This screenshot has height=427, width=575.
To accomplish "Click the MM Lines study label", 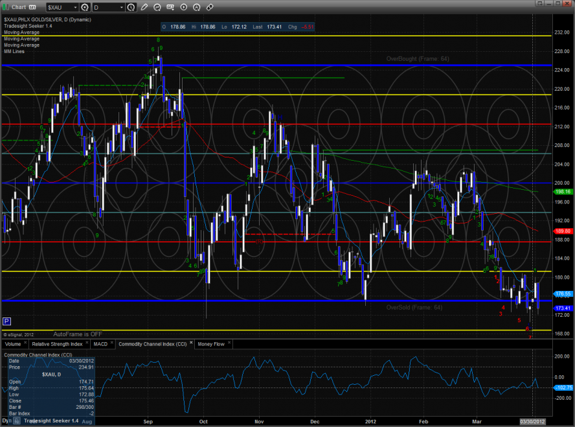I will click(x=14, y=50).
